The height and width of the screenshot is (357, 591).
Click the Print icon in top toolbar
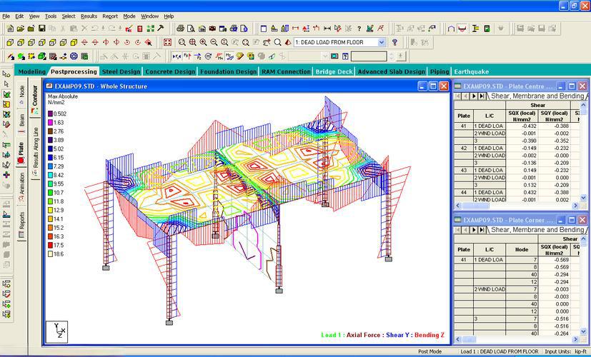tap(181, 29)
